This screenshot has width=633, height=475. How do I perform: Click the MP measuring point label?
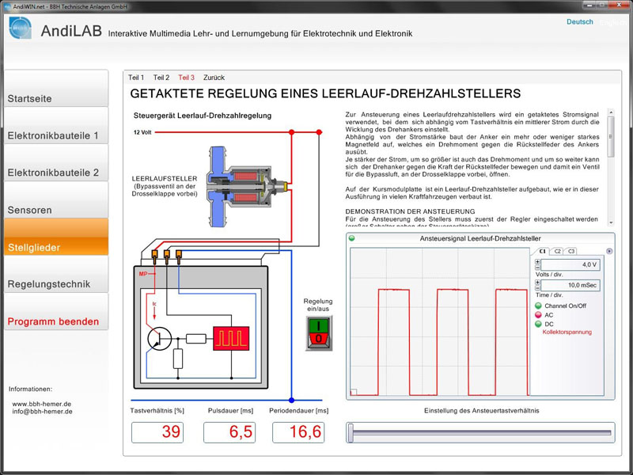tap(143, 274)
